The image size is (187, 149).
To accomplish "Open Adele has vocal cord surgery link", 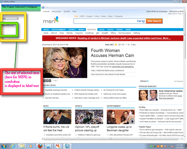I will tap(115, 94).
